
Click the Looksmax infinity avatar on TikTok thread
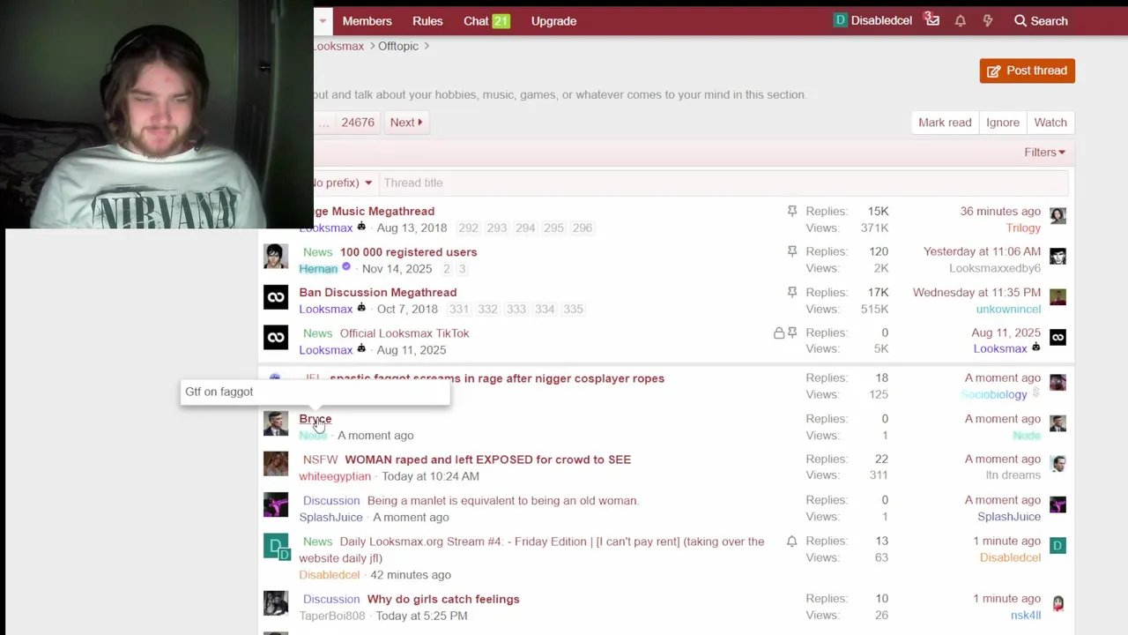tap(276, 338)
